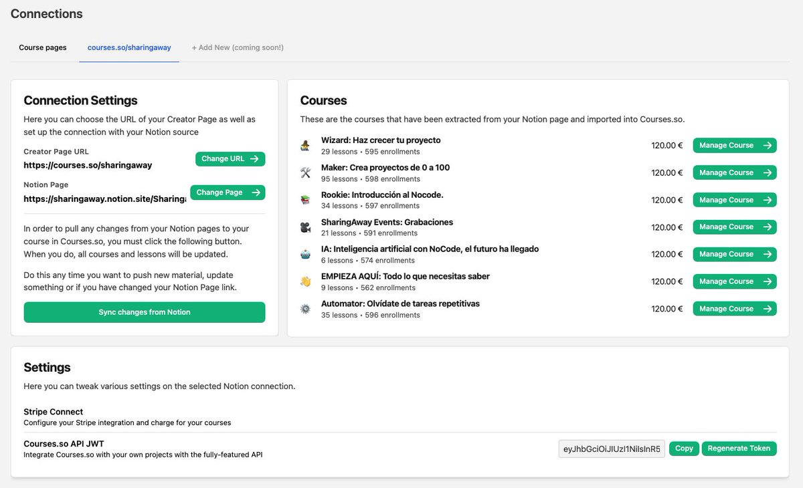The height and width of the screenshot is (488, 803).
Task: Click the '95 lessons • 598 enrollments' text
Action: point(371,179)
